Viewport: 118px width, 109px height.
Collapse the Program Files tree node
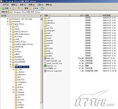pyautogui.click(x=8, y=24)
